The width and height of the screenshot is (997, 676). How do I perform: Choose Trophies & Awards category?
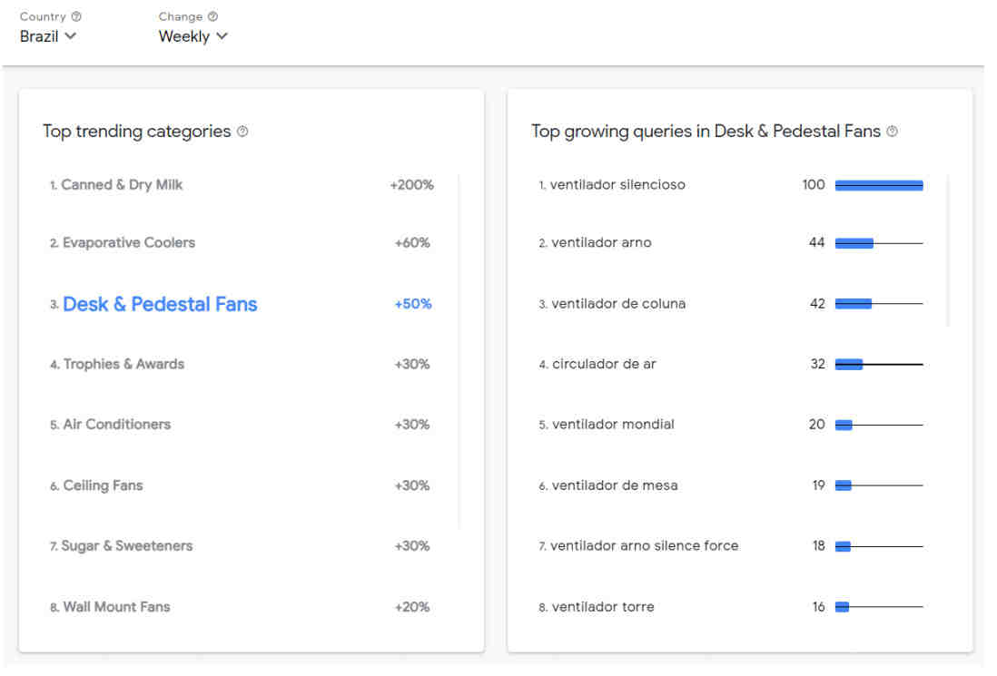coord(123,365)
